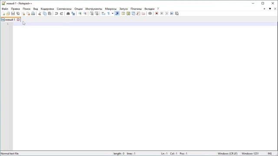Image resolution: width=278 pixels, height=156 pixels.
Task: Print the document with the printer icon
Action: tap(33, 13)
